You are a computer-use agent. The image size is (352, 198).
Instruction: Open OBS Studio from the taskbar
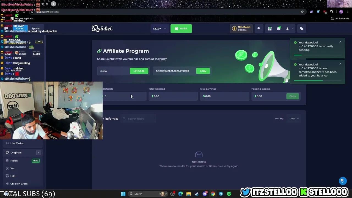click(172, 194)
